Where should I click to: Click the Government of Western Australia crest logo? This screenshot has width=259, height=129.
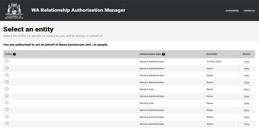14,11
